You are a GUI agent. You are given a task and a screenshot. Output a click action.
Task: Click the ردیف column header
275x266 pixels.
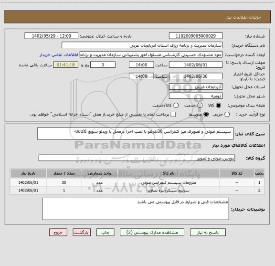pos(259,173)
